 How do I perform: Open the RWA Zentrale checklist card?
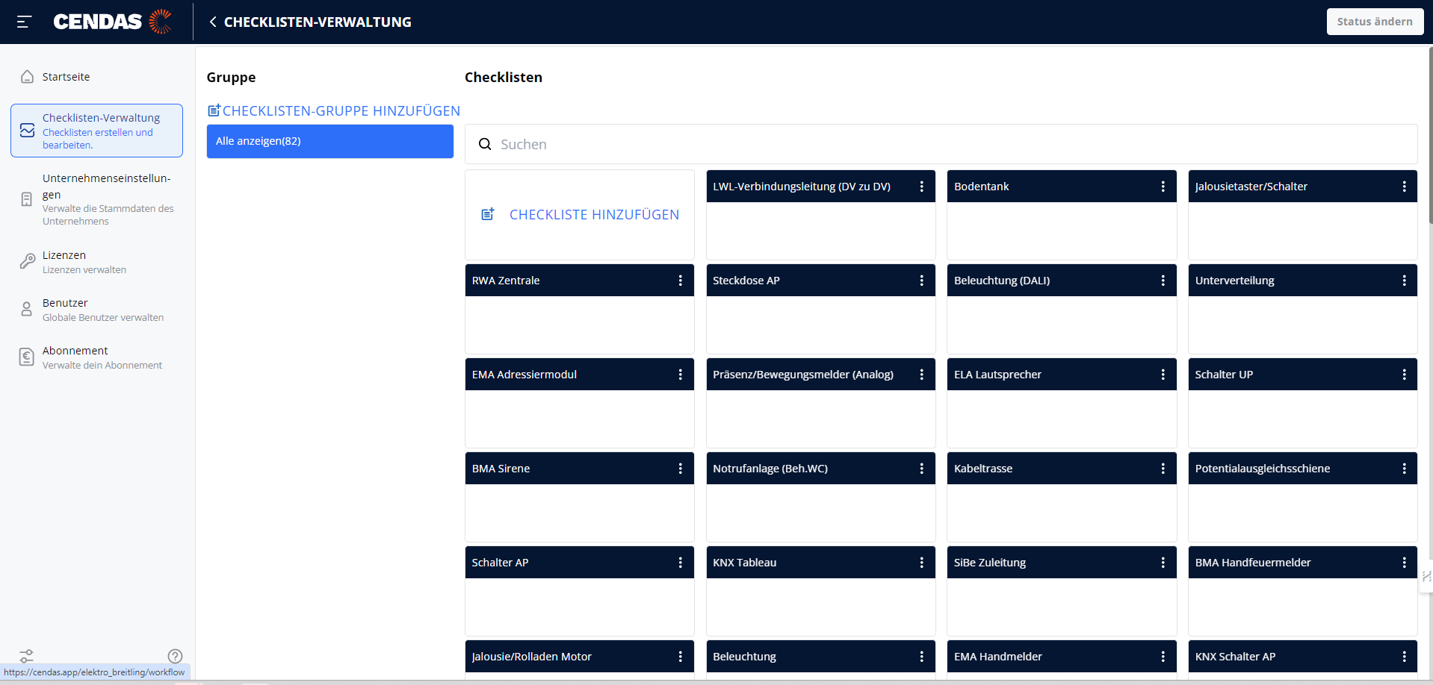tap(580, 309)
